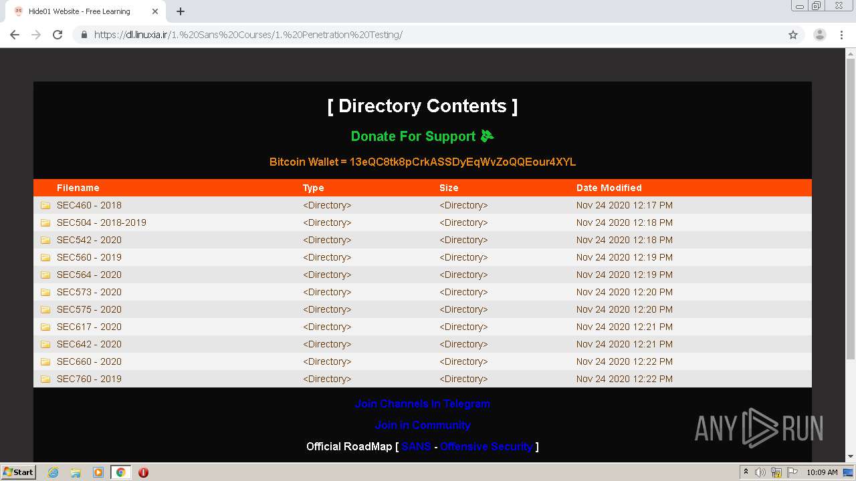856x481 pixels.
Task: Click the Show desktop button on the taskbar
Action: 849,472
